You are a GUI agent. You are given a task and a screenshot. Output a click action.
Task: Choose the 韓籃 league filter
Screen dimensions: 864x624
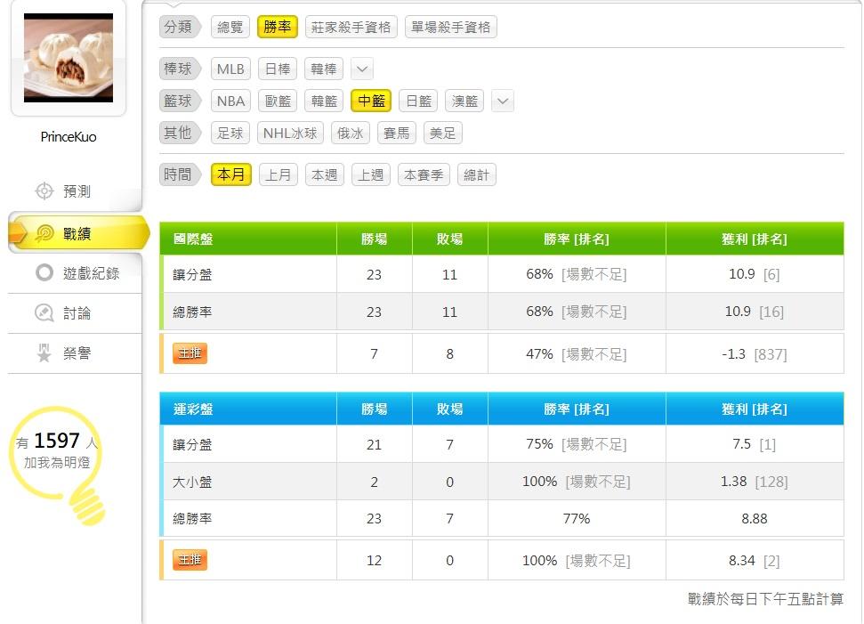click(324, 101)
